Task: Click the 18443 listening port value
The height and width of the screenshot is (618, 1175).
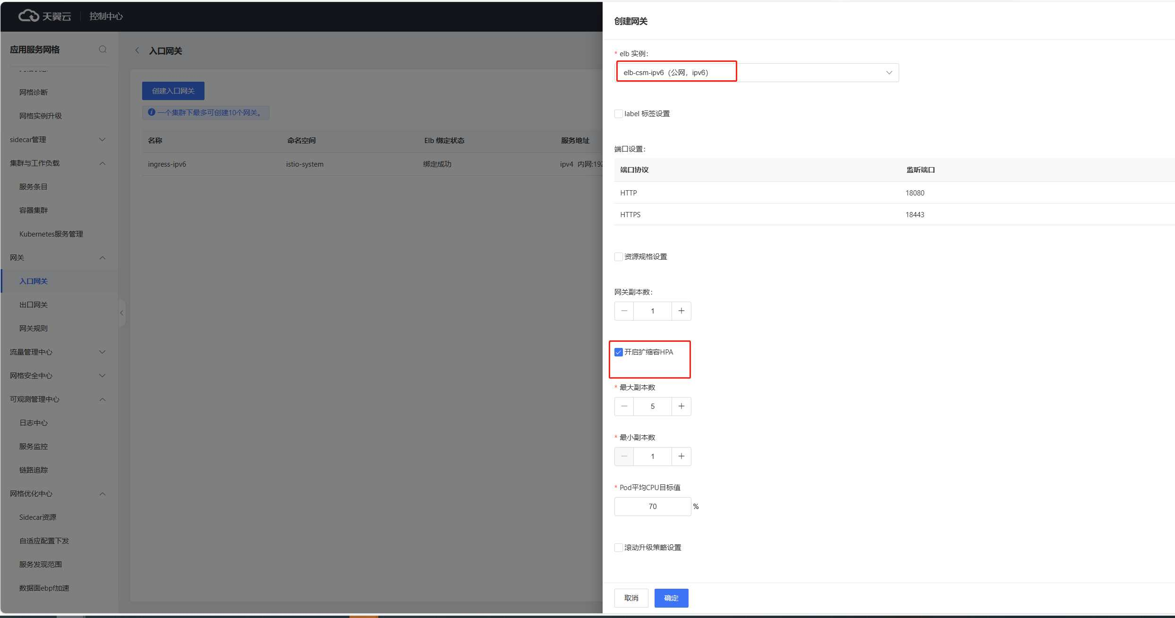Action: 915,215
